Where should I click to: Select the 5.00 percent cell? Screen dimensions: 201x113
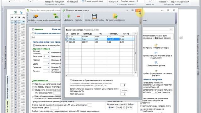click(x=100, y=42)
